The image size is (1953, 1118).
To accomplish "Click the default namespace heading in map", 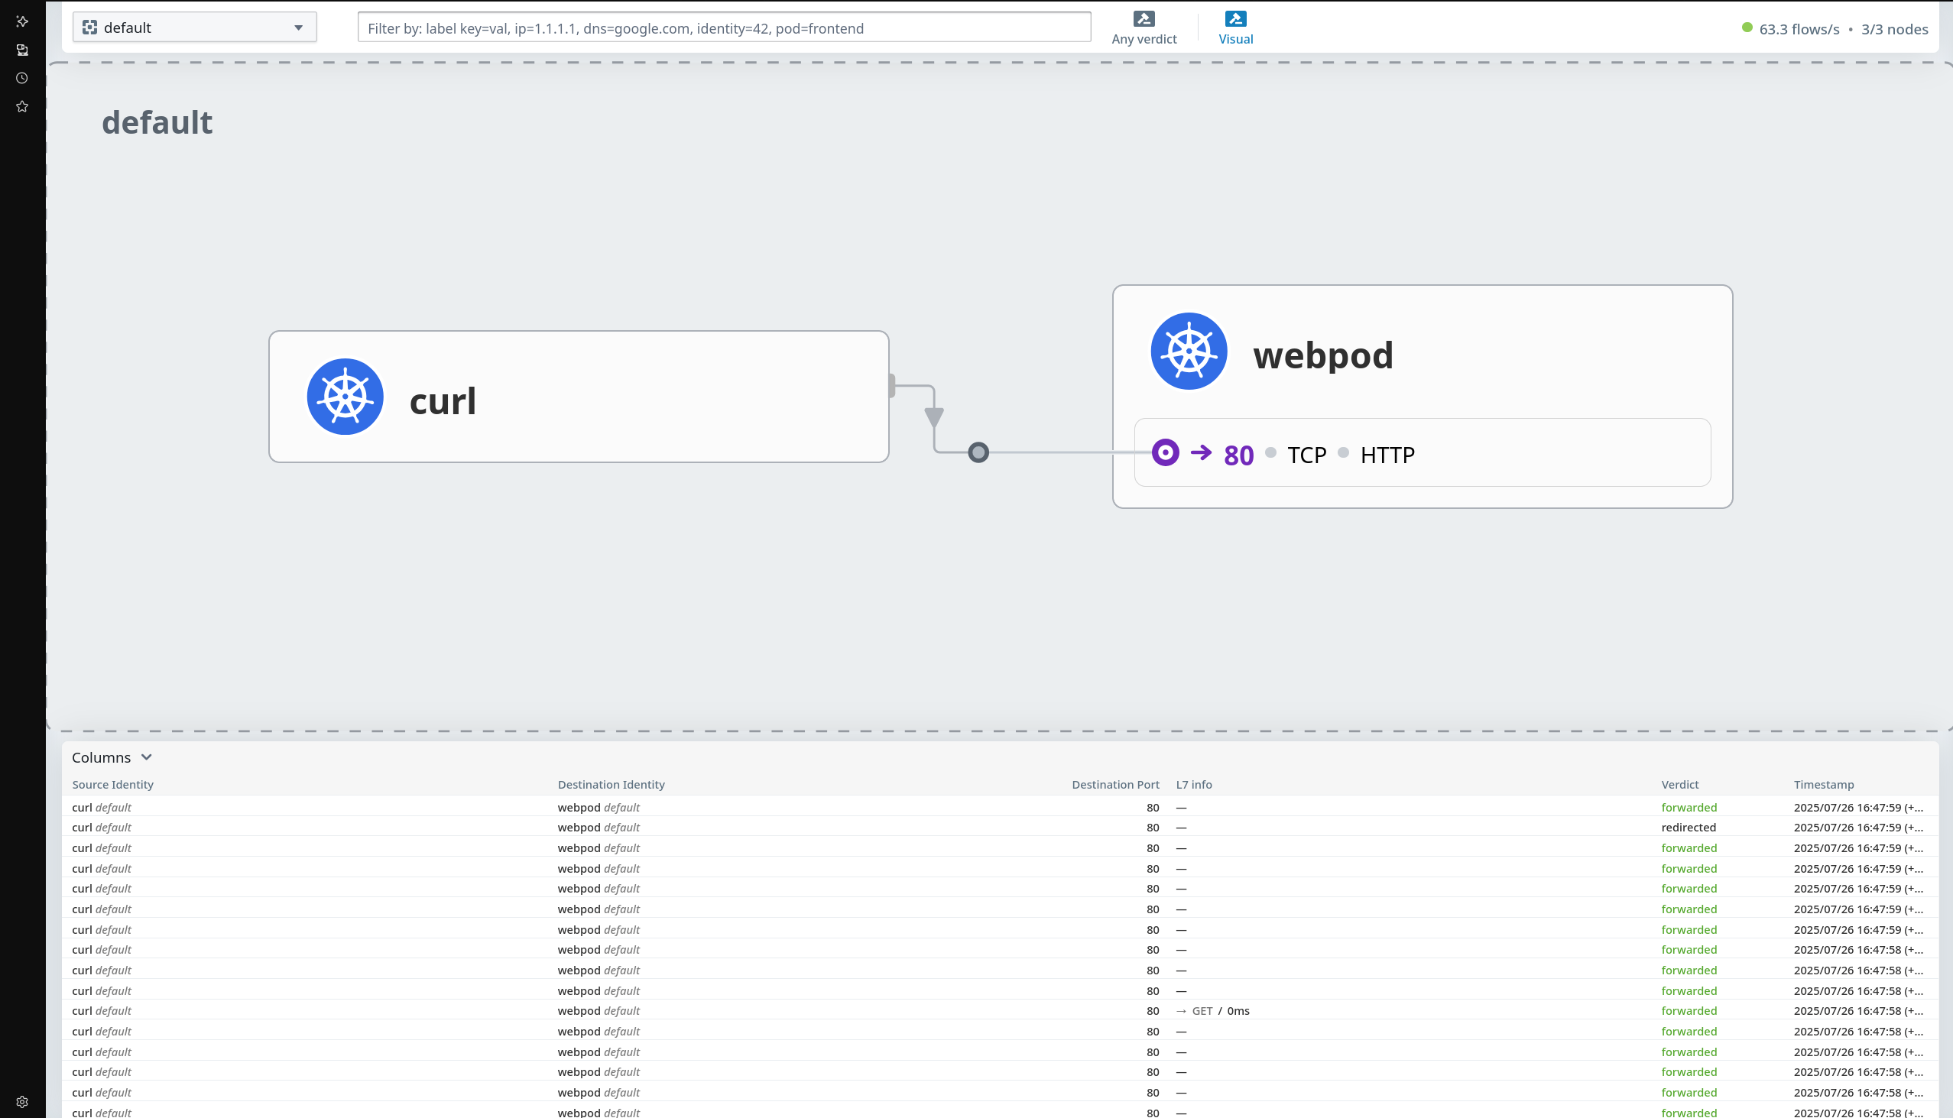I will (x=157, y=122).
